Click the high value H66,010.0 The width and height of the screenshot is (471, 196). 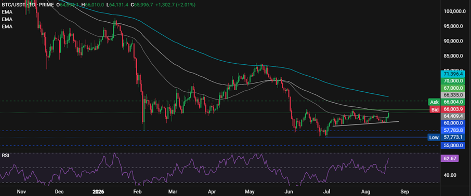pyautogui.click(x=93, y=5)
